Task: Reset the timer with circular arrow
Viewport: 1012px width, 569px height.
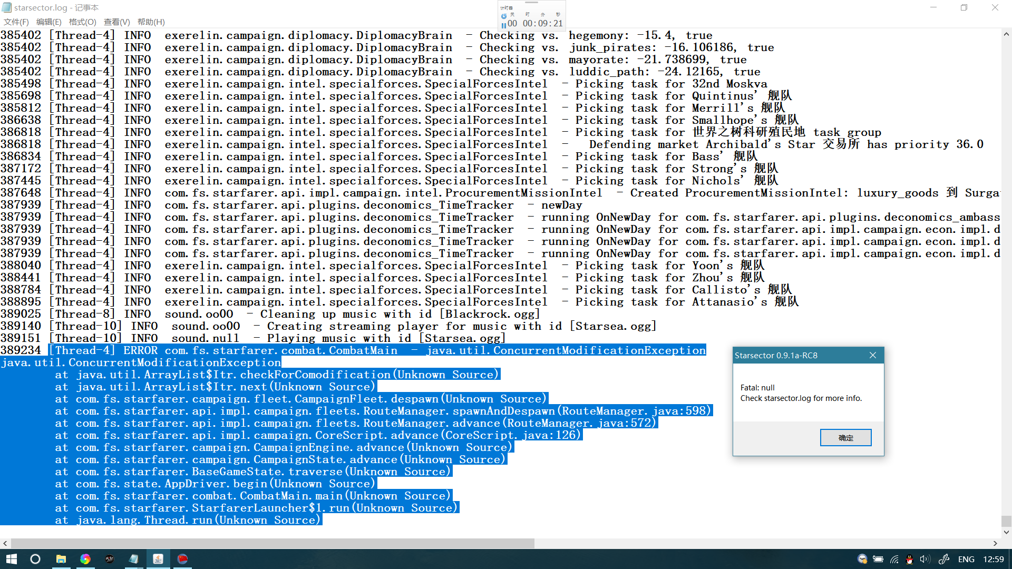Action: pyautogui.click(x=504, y=16)
